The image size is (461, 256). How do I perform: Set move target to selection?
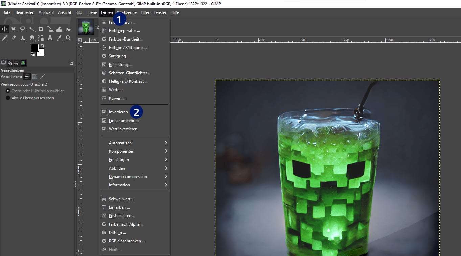(x=34, y=77)
